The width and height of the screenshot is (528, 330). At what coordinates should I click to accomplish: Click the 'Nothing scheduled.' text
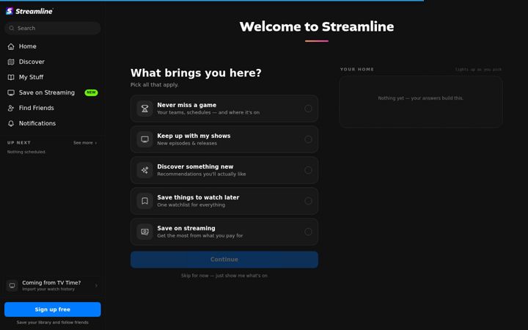[26, 152]
